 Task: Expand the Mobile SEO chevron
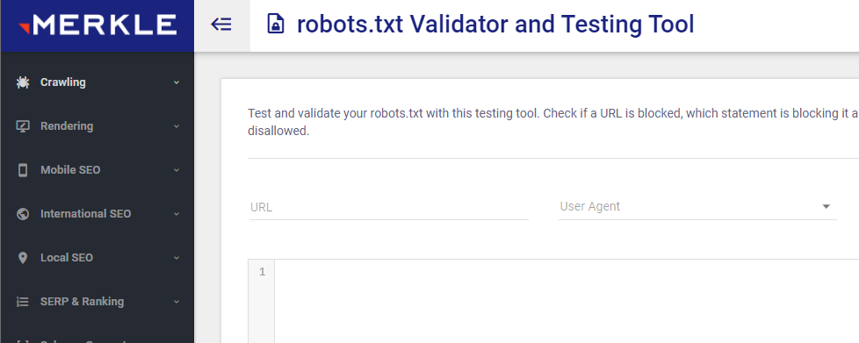pyautogui.click(x=177, y=170)
